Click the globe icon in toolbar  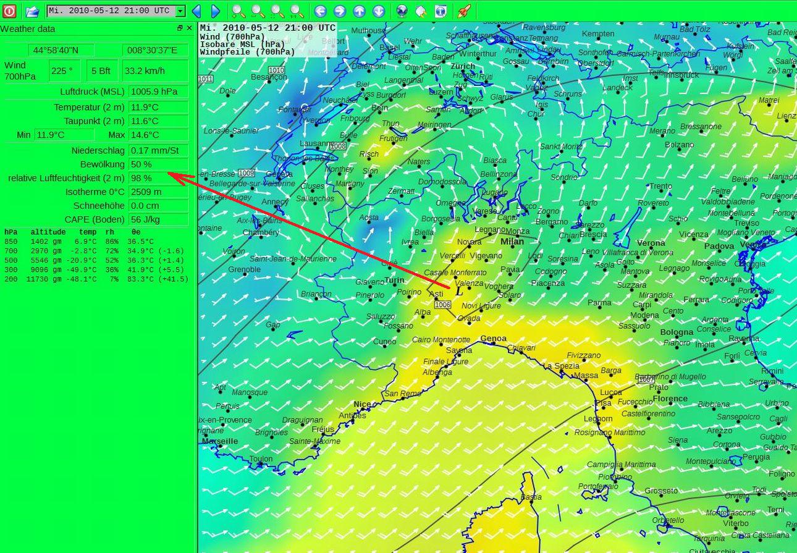402,11
